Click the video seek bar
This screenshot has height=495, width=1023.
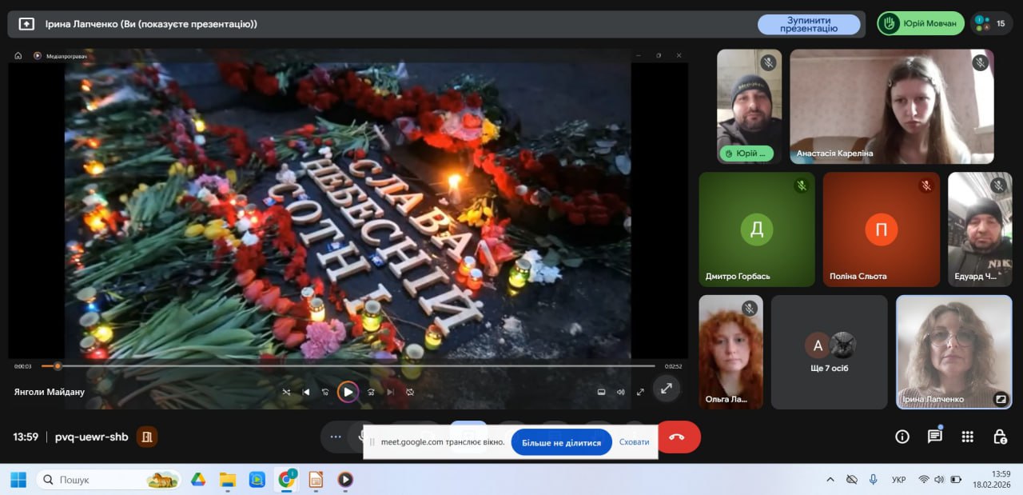click(352, 366)
